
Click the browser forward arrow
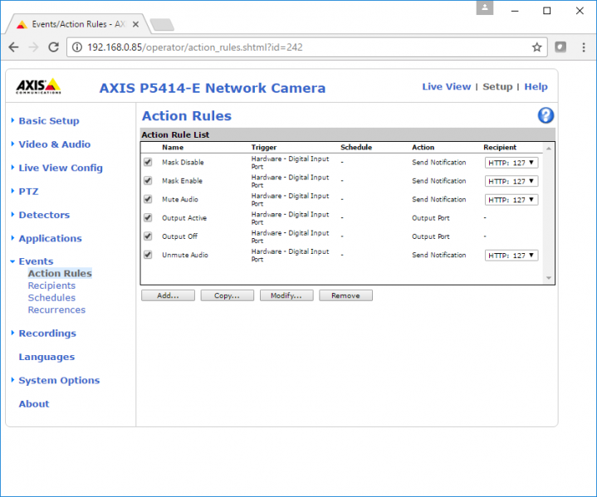[33, 47]
